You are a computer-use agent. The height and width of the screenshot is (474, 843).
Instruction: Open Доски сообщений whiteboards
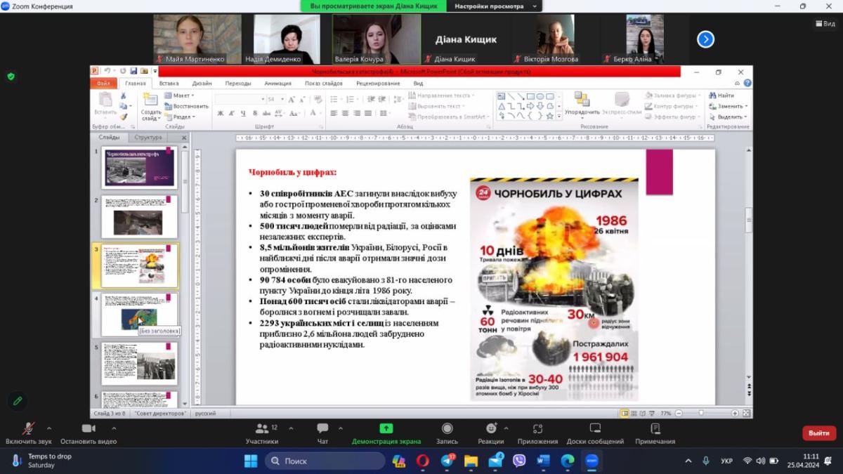tap(595, 429)
